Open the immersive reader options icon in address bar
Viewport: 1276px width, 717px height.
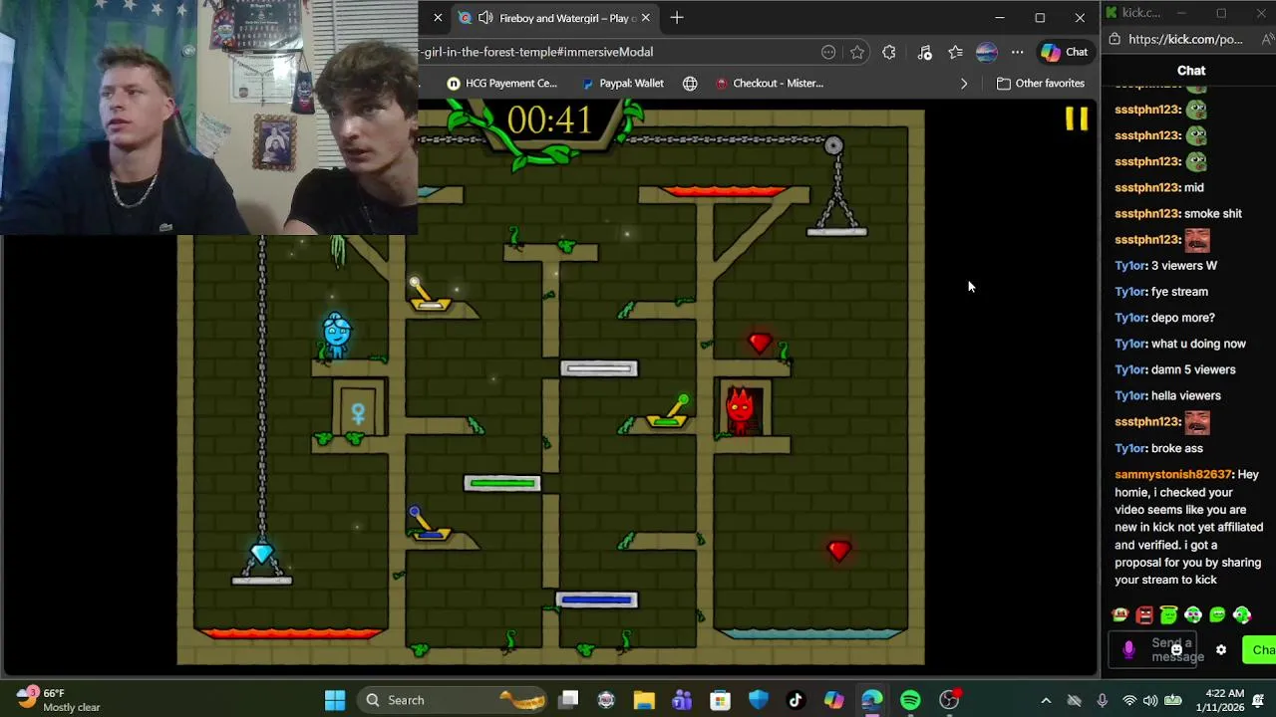click(828, 52)
